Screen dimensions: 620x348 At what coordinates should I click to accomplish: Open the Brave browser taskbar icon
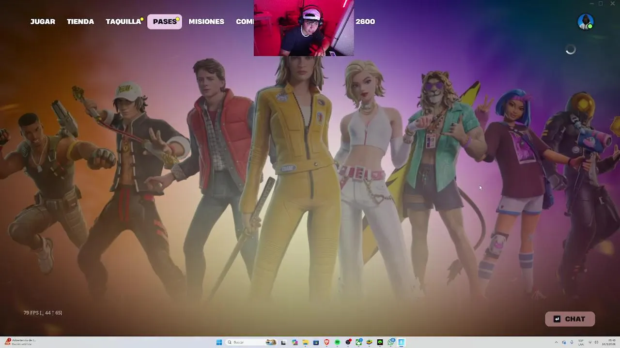(326, 342)
